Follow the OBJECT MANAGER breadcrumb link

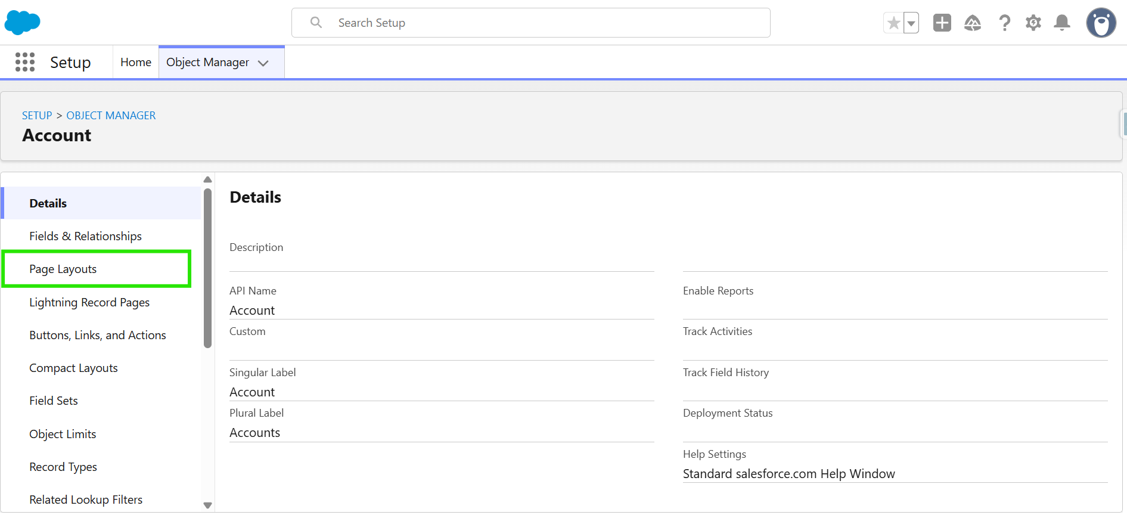111,116
